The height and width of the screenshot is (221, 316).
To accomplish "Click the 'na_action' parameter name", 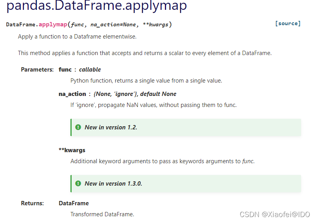I will (72, 94).
